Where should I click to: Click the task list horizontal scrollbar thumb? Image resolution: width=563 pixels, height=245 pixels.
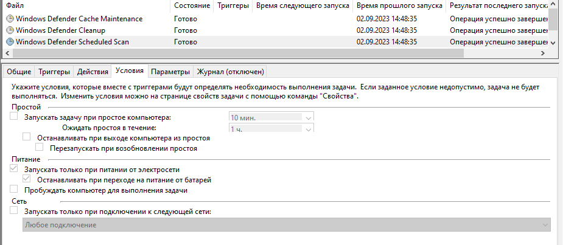click(239, 53)
